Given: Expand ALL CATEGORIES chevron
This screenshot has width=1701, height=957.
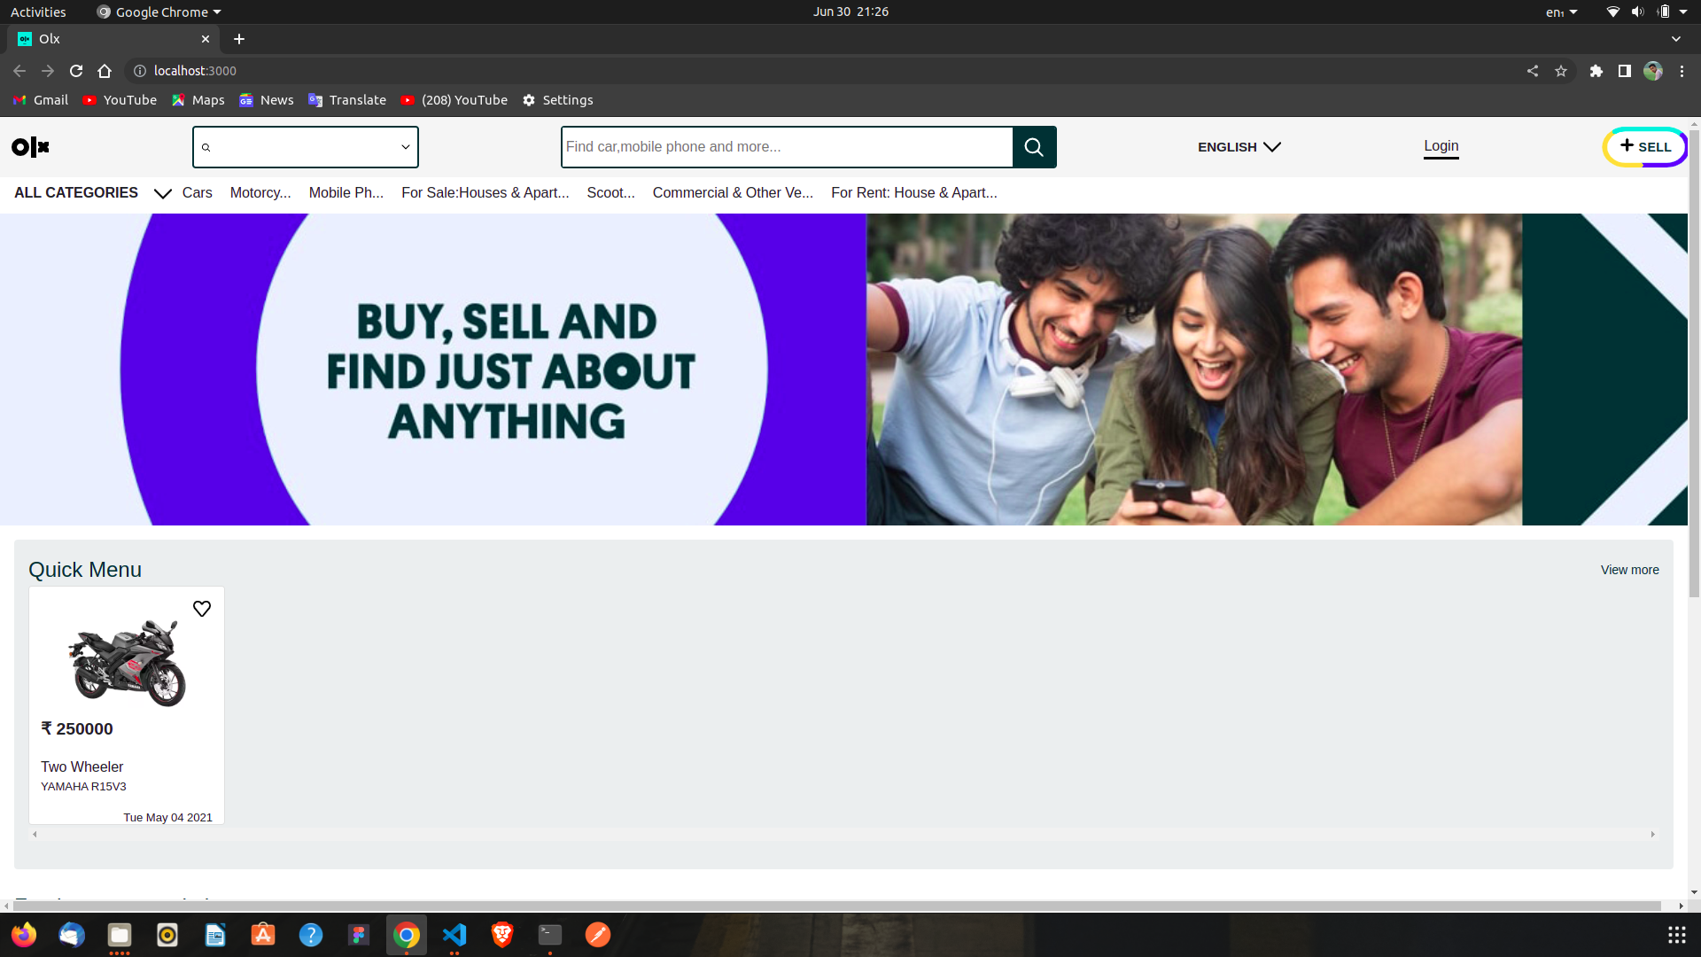Looking at the screenshot, I should 162,193.
